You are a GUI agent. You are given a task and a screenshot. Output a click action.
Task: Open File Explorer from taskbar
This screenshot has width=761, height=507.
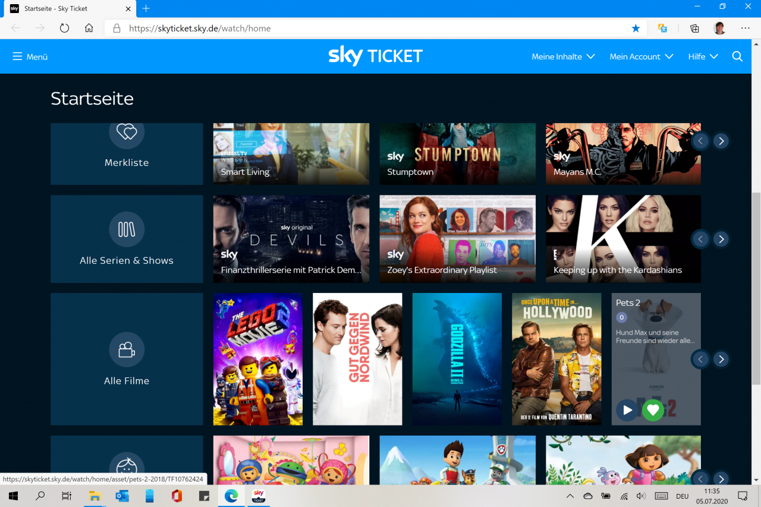[x=95, y=496]
